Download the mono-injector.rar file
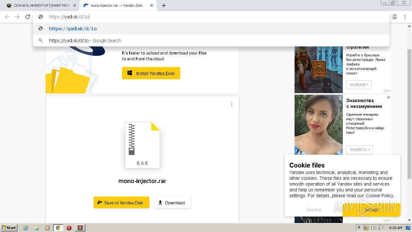The image size is (412, 232). point(173,202)
